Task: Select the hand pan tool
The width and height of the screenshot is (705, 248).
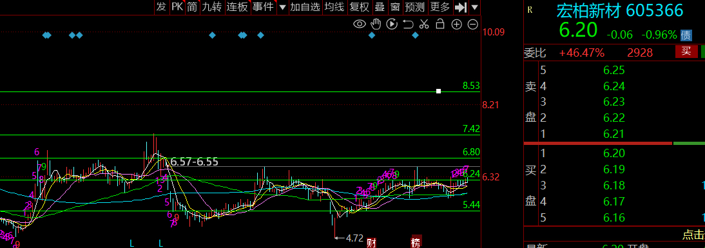Action: pyautogui.click(x=376, y=24)
